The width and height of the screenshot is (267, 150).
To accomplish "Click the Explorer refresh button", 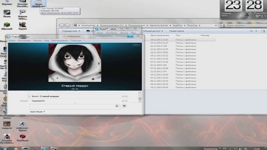I will (221, 25).
